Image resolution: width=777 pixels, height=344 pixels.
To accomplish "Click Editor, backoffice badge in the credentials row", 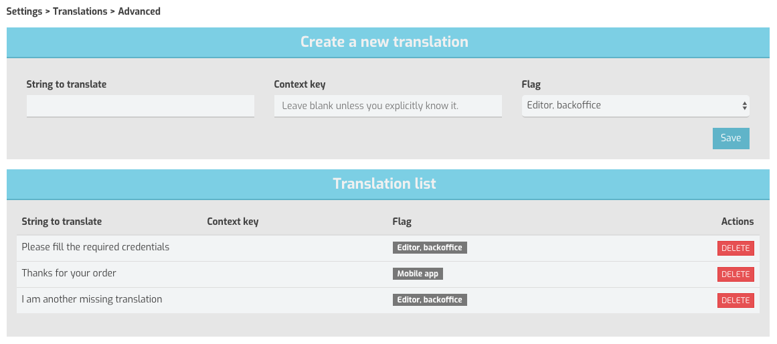I will 430,248.
